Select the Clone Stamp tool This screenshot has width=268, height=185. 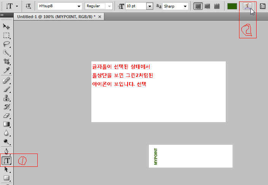tap(6, 98)
